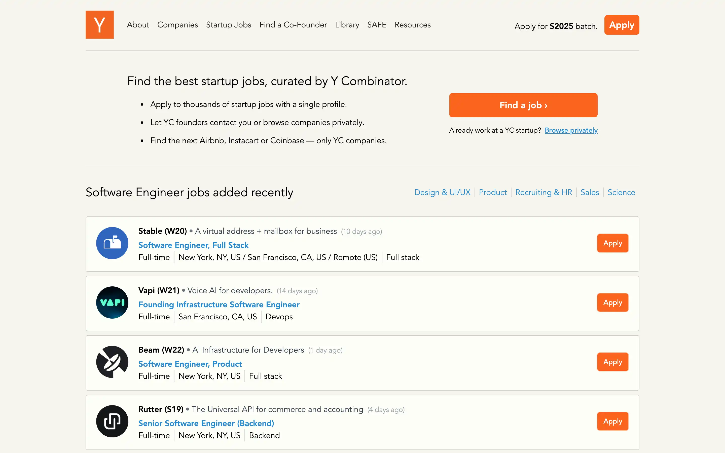Open Senior Software Engineer (Backend) job
This screenshot has width=725, height=453.
pos(206,423)
